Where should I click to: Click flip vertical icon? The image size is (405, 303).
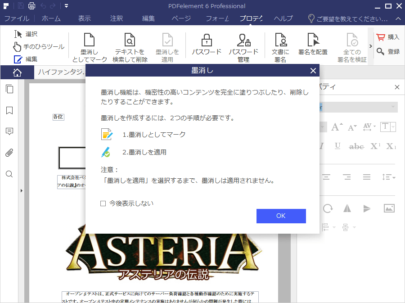(367, 208)
